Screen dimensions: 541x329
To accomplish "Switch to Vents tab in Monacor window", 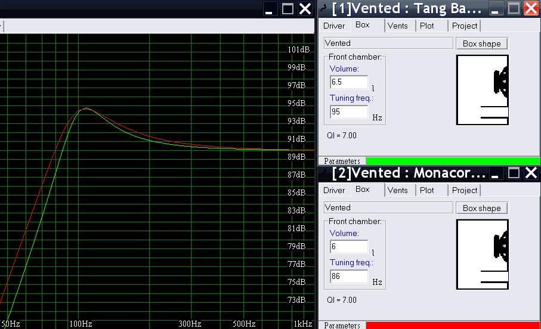I will pos(397,190).
